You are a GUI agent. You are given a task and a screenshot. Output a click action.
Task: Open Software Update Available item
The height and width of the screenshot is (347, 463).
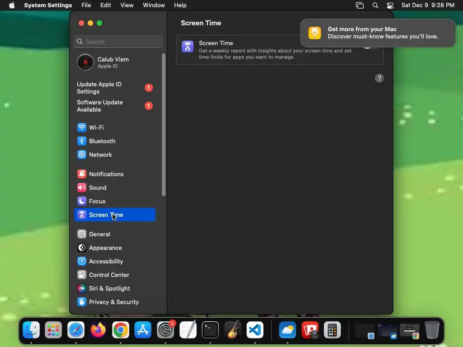coord(114,106)
